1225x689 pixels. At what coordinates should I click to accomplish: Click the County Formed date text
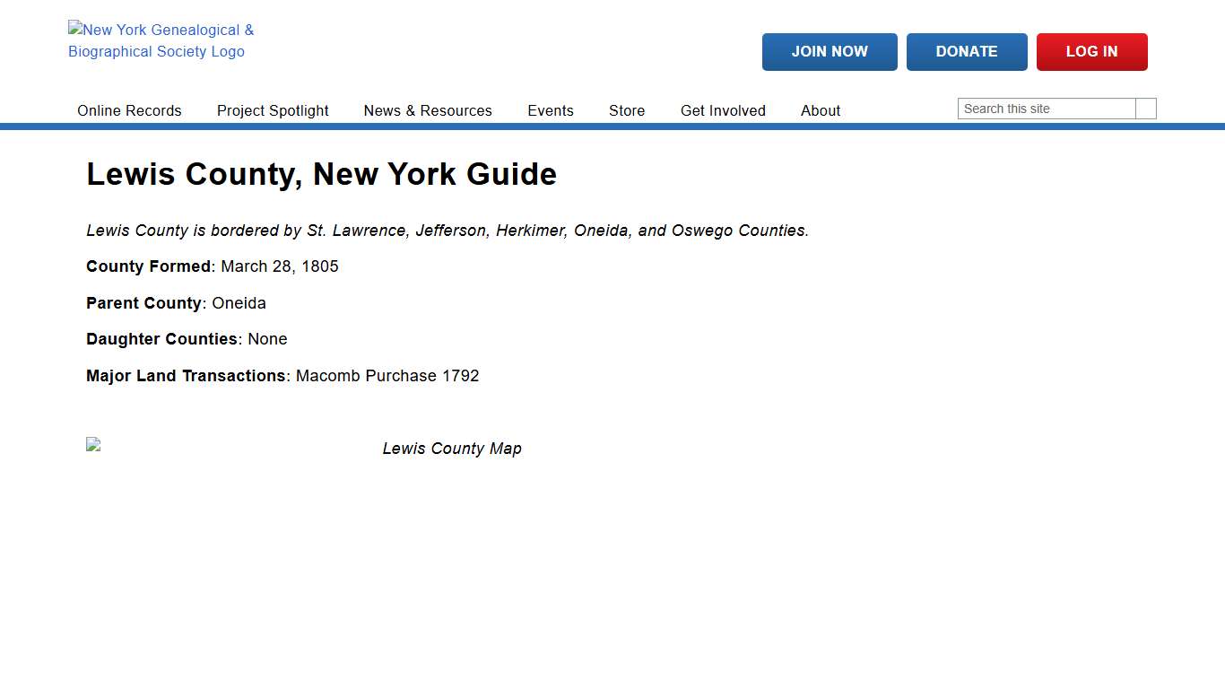(x=279, y=266)
